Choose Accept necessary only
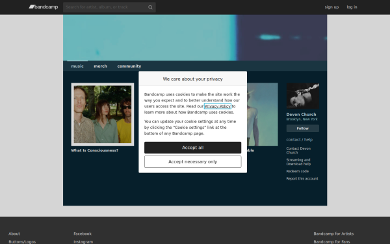390x244 pixels. [193, 162]
